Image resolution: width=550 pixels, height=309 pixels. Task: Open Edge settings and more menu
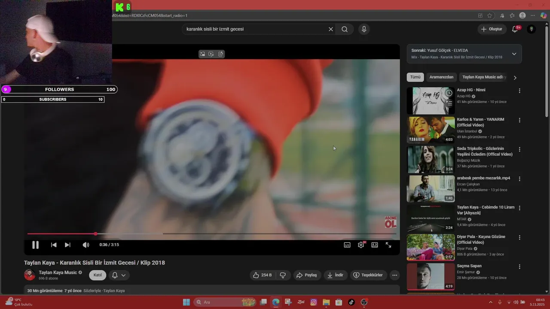click(533, 15)
